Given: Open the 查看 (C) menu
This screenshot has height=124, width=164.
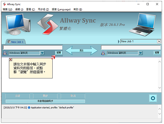Looking at the screenshot, I should (30, 9).
